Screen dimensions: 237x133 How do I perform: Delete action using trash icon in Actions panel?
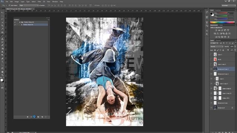click(46, 117)
